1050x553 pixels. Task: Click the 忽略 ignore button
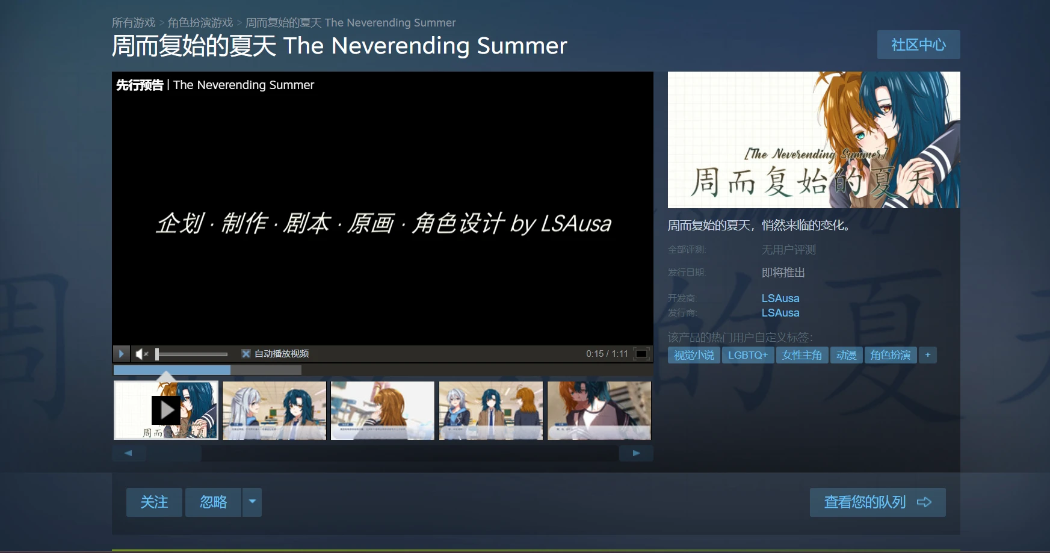click(x=213, y=502)
